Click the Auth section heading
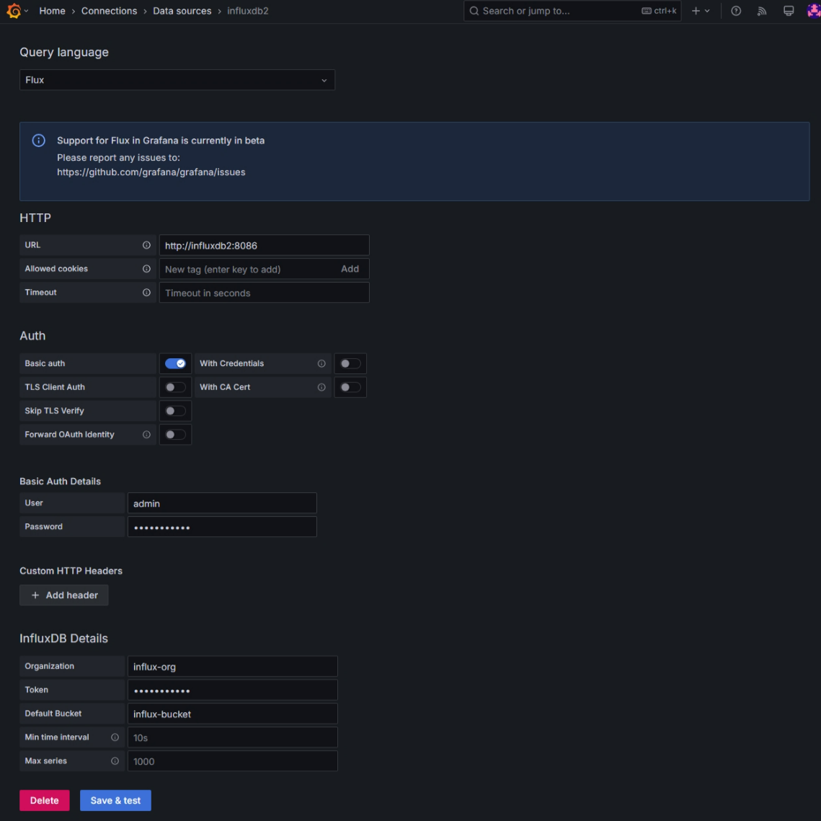821x821 pixels. [32, 336]
